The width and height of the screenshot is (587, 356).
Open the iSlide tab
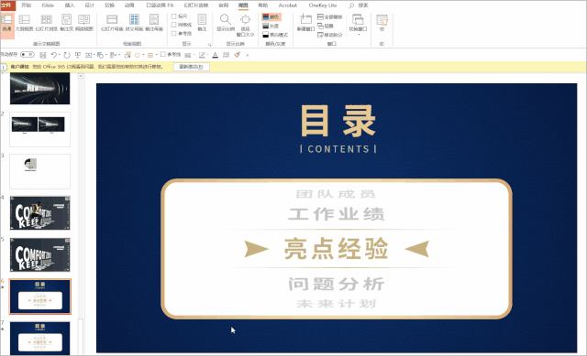tap(48, 5)
